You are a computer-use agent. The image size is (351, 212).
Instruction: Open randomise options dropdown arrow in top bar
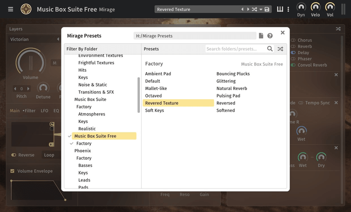[x=261, y=10]
